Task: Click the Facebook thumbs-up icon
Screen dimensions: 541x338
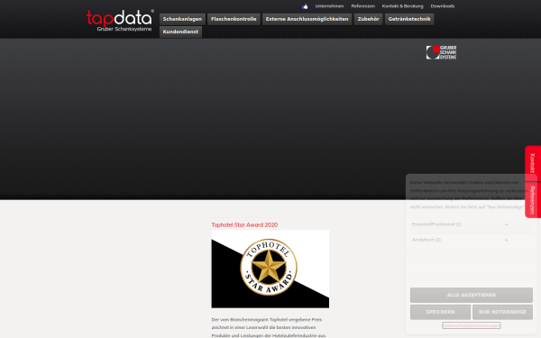Action: click(305, 6)
